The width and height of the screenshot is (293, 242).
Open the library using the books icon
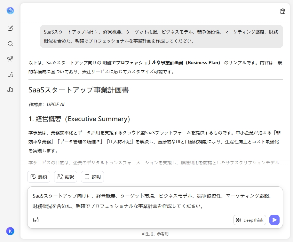[10, 90]
